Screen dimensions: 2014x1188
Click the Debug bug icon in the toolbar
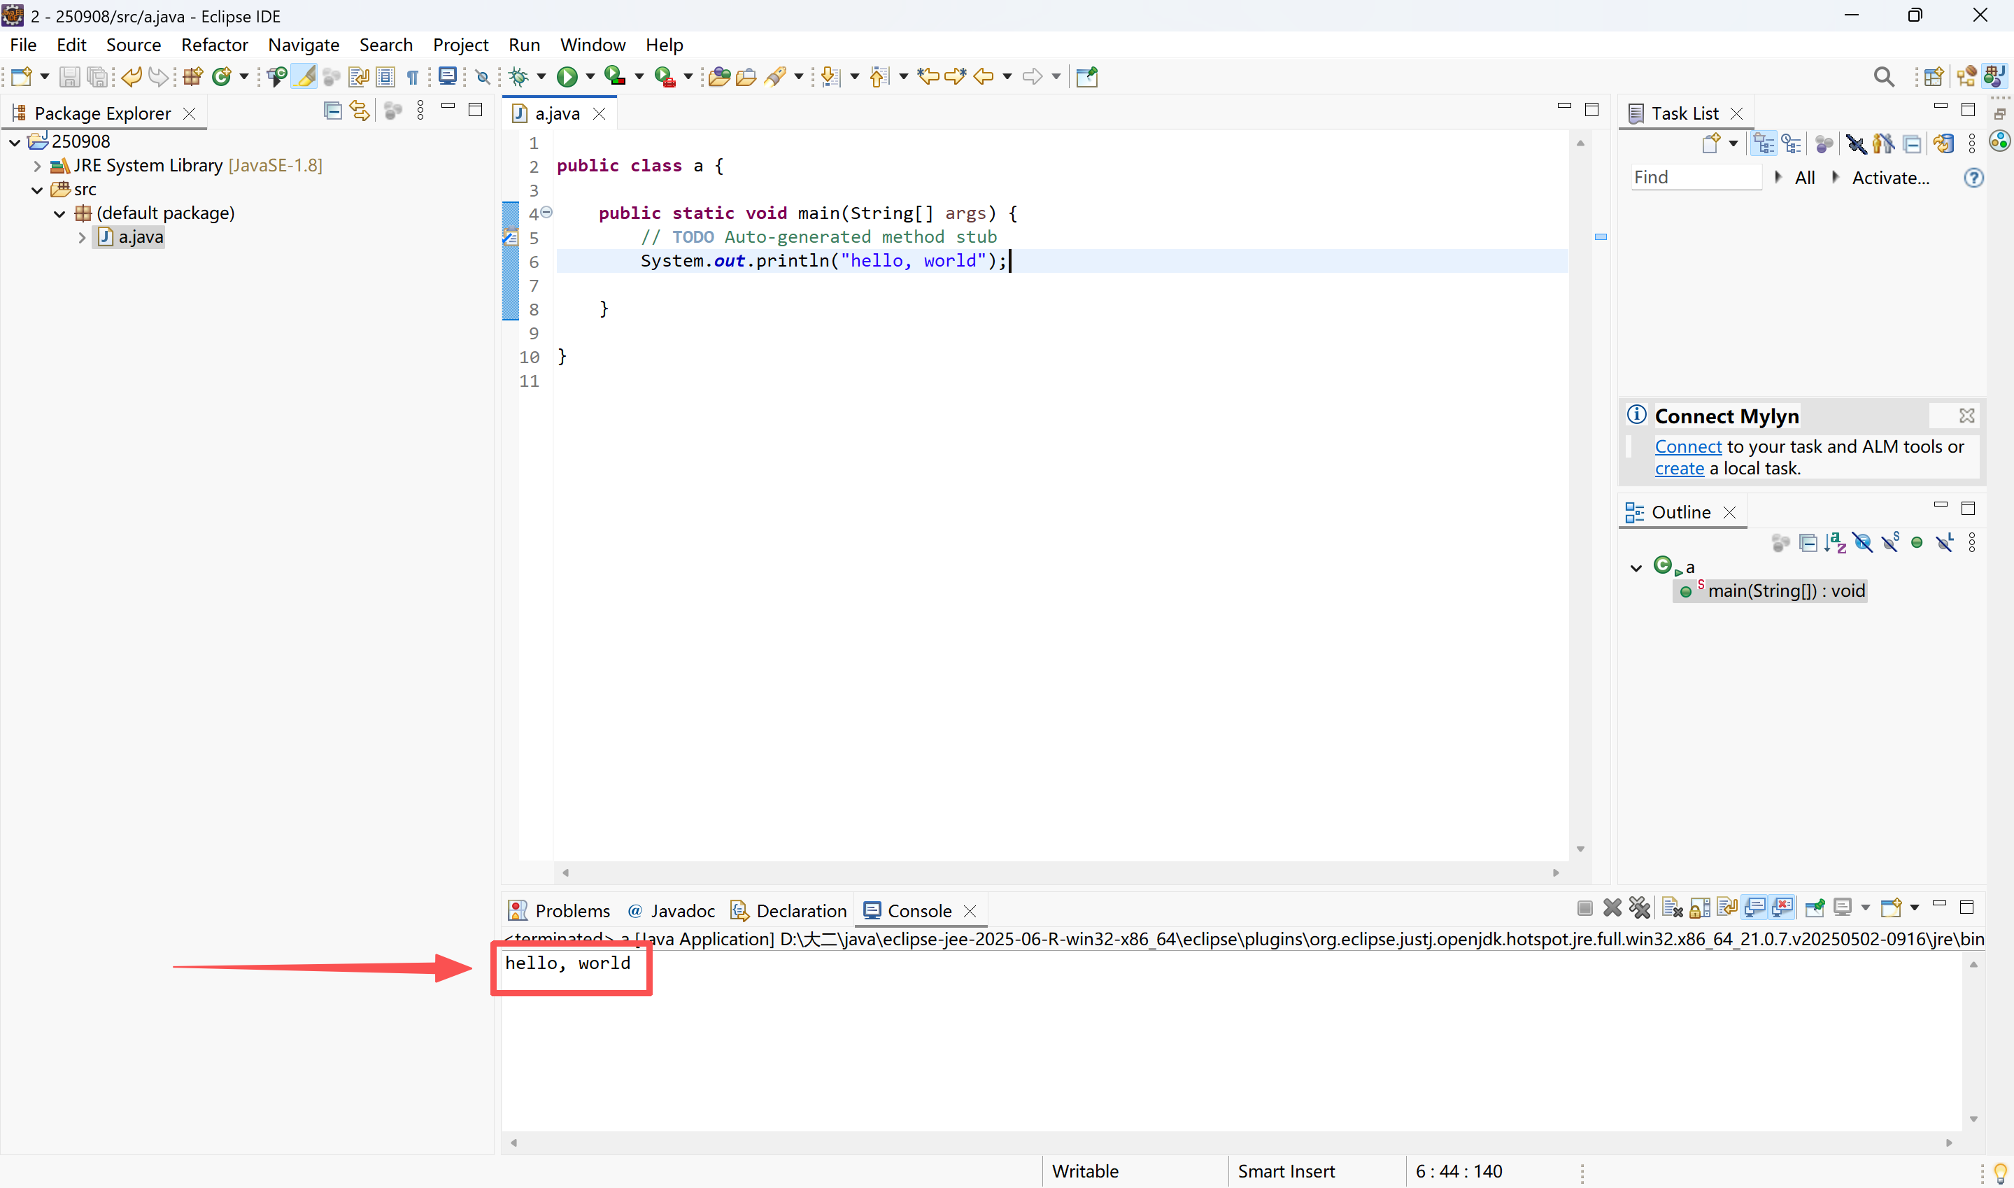tap(518, 77)
